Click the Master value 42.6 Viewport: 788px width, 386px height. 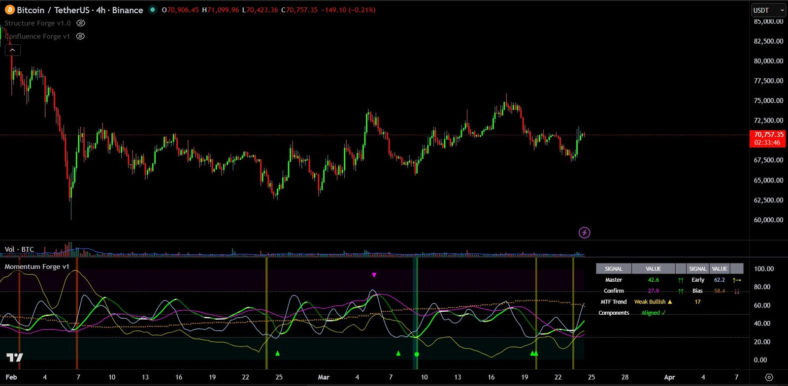click(x=653, y=280)
